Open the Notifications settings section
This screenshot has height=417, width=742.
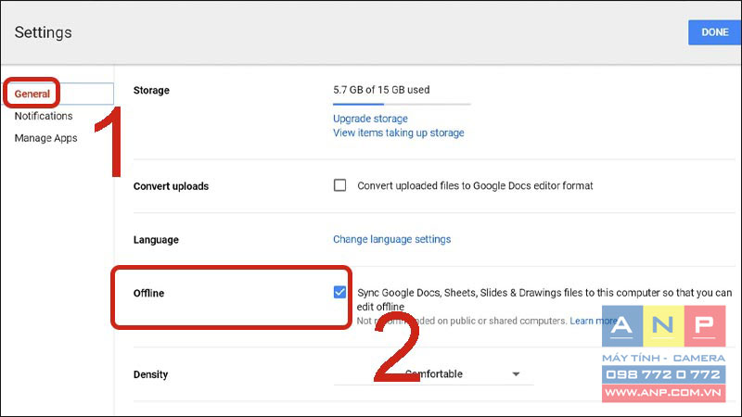[x=44, y=116]
